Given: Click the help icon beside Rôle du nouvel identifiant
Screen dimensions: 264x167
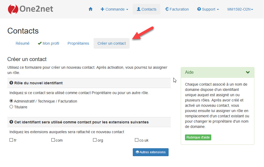Looking at the screenshot, I should click(x=11, y=83).
